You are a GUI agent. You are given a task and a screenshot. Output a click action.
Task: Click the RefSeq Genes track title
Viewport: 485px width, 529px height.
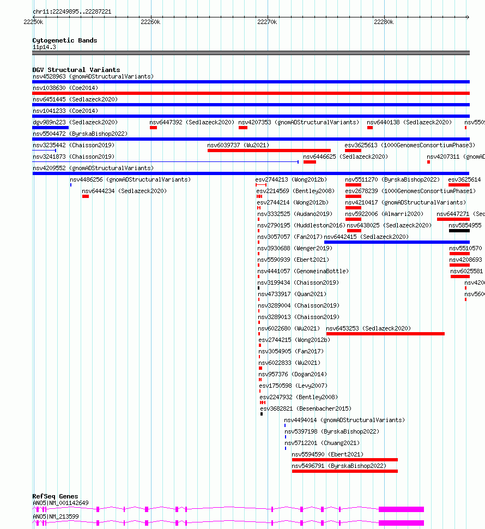point(55,496)
